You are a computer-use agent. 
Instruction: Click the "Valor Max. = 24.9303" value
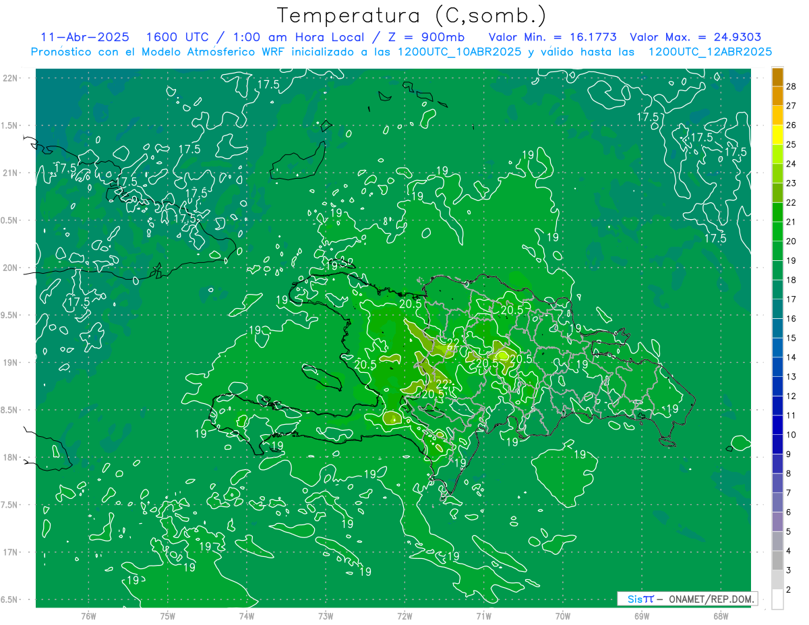coord(696,37)
